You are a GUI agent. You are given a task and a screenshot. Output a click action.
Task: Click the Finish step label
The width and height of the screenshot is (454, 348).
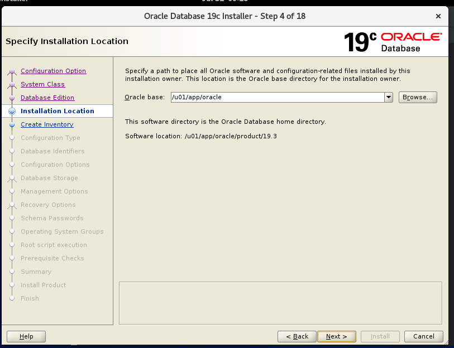pyautogui.click(x=30, y=298)
